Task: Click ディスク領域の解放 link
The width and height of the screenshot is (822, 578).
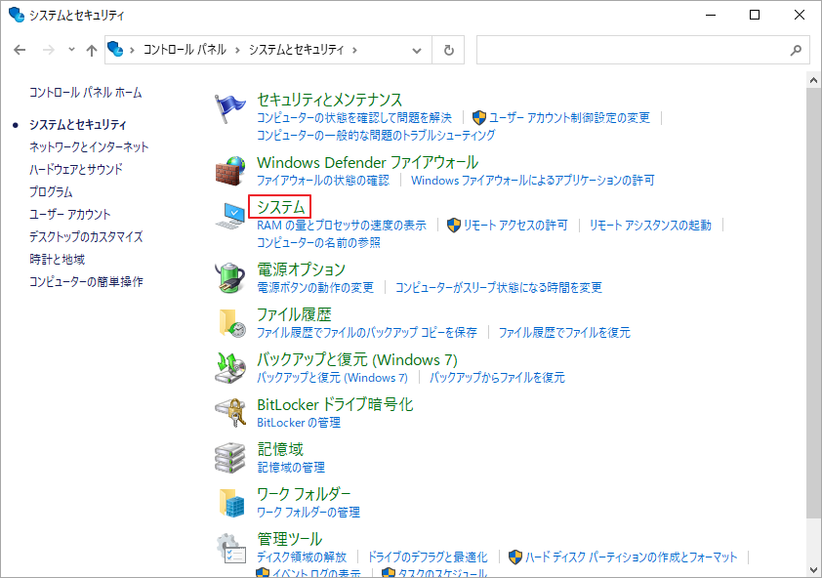Action: [302, 557]
